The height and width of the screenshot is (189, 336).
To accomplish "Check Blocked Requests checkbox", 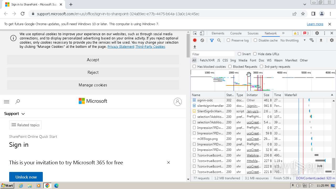I will point(230,66).
